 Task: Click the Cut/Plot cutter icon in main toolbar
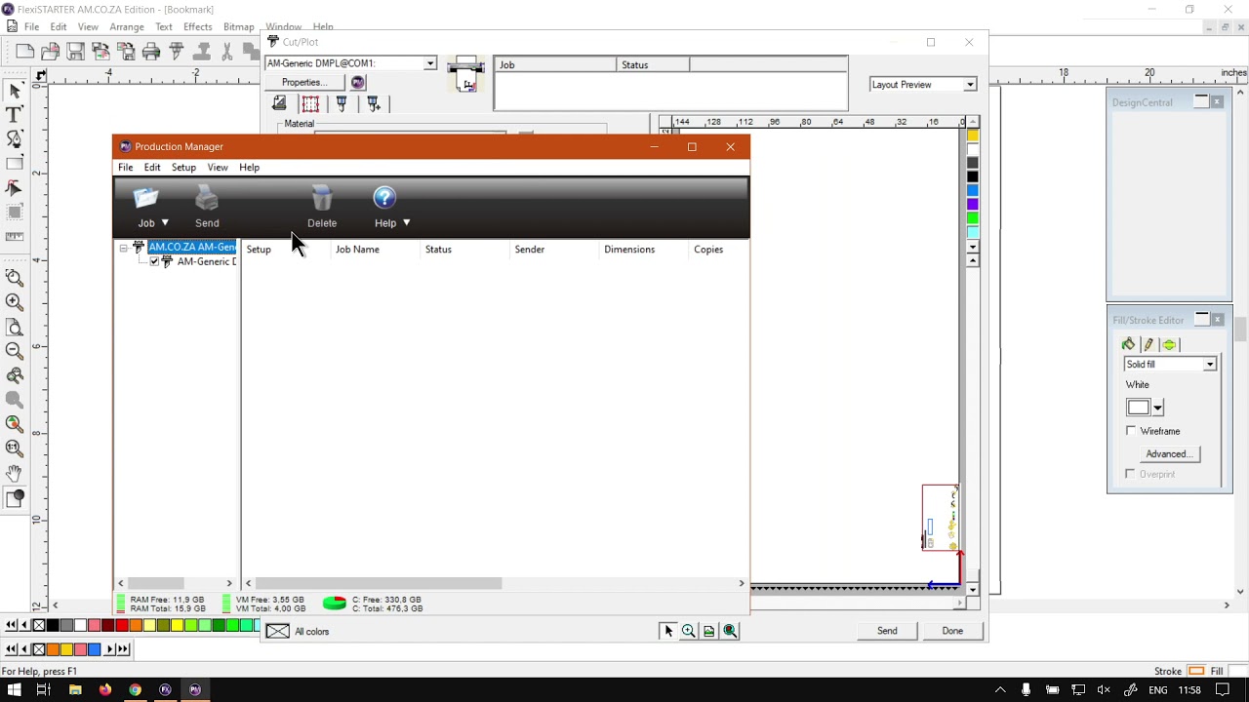[177, 51]
